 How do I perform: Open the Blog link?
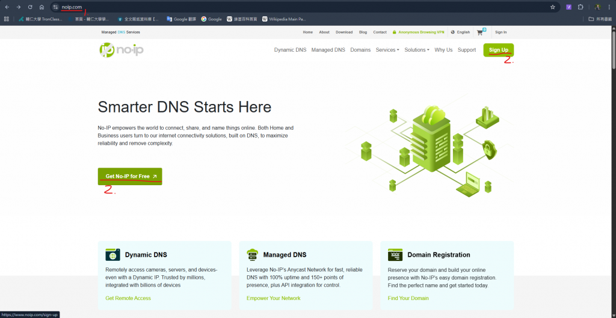tap(363, 32)
